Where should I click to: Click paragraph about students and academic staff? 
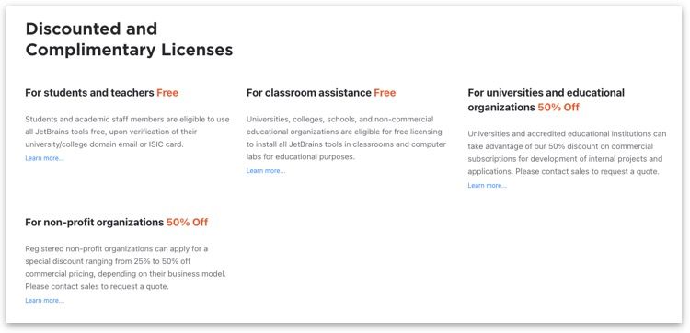tap(127, 132)
